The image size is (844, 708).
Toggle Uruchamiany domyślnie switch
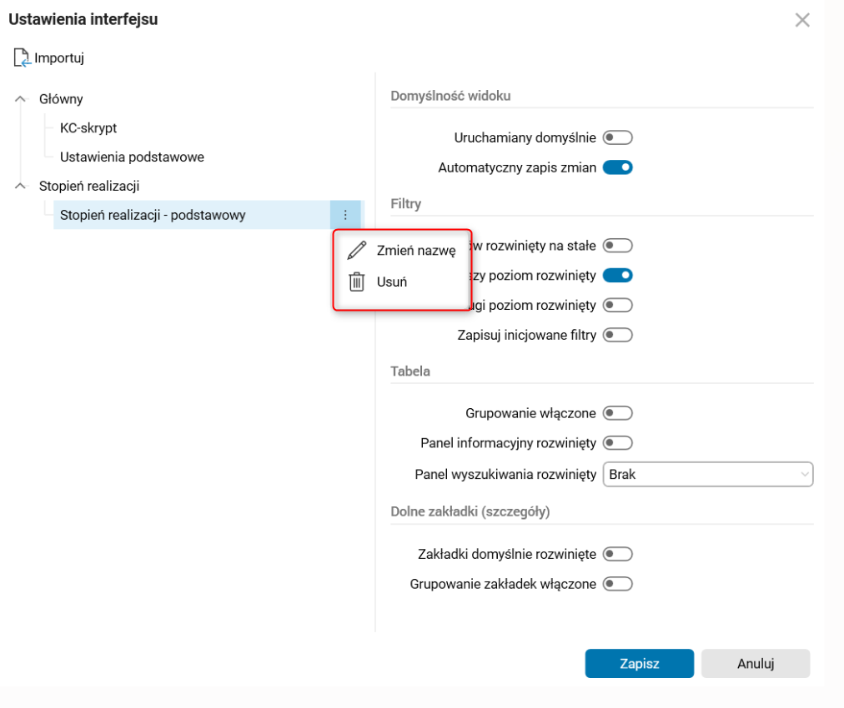click(618, 137)
